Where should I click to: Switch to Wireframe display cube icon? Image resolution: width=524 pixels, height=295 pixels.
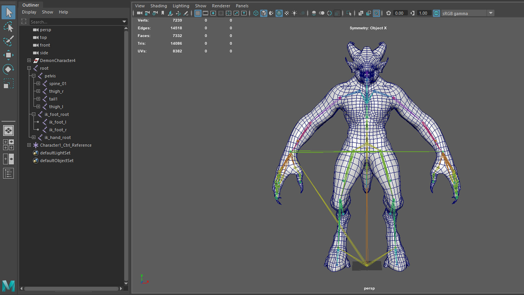point(256,13)
